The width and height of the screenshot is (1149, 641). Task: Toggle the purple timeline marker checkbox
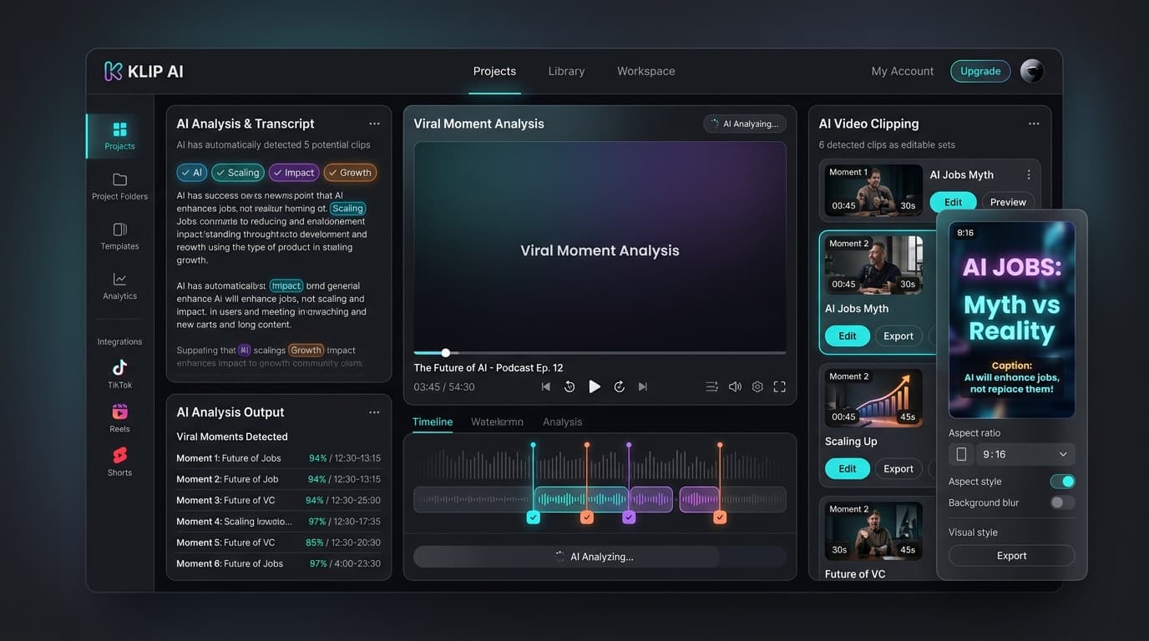pyautogui.click(x=630, y=517)
